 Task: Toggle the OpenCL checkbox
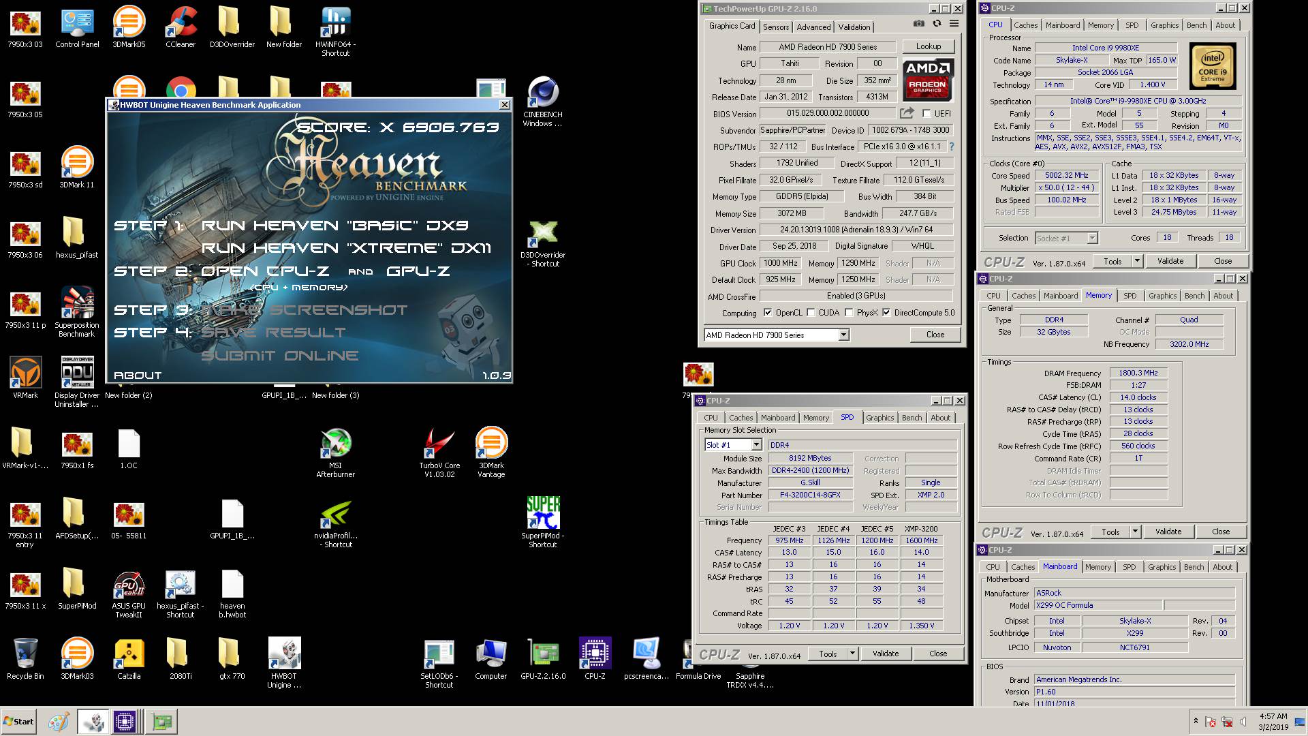click(768, 313)
